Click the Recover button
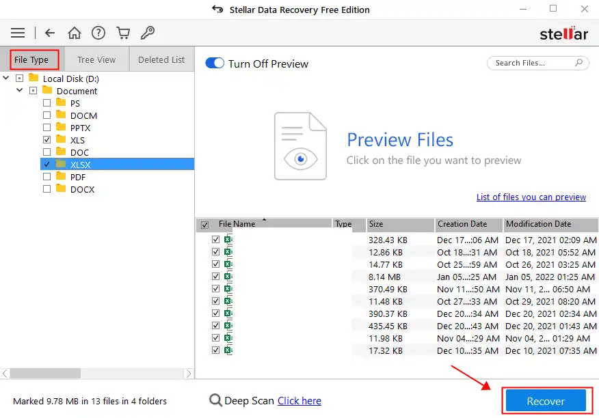Viewport: 599px width, 418px height. [546, 401]
